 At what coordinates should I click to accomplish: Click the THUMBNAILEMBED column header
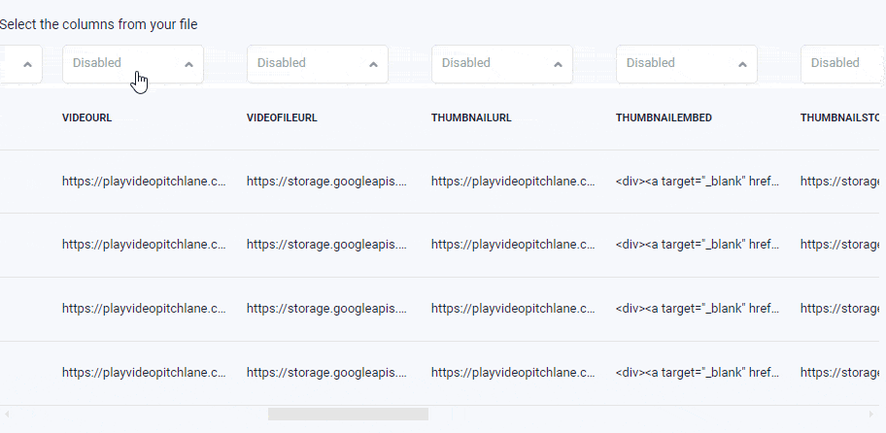pos(664,118)
